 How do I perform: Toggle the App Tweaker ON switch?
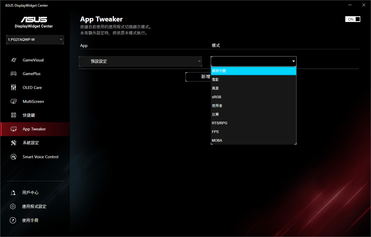[352, 19]
